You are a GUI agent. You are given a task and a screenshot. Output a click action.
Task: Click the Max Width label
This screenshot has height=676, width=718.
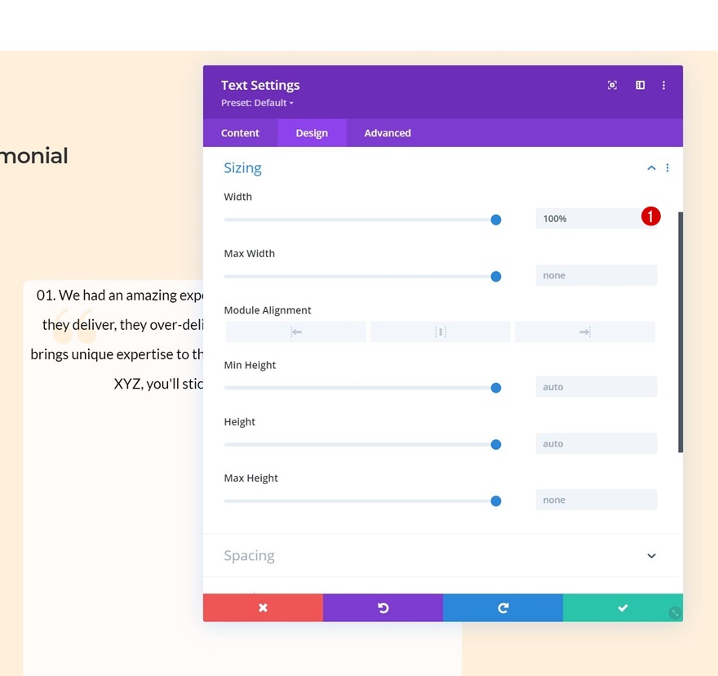click(x=249, y=253)
